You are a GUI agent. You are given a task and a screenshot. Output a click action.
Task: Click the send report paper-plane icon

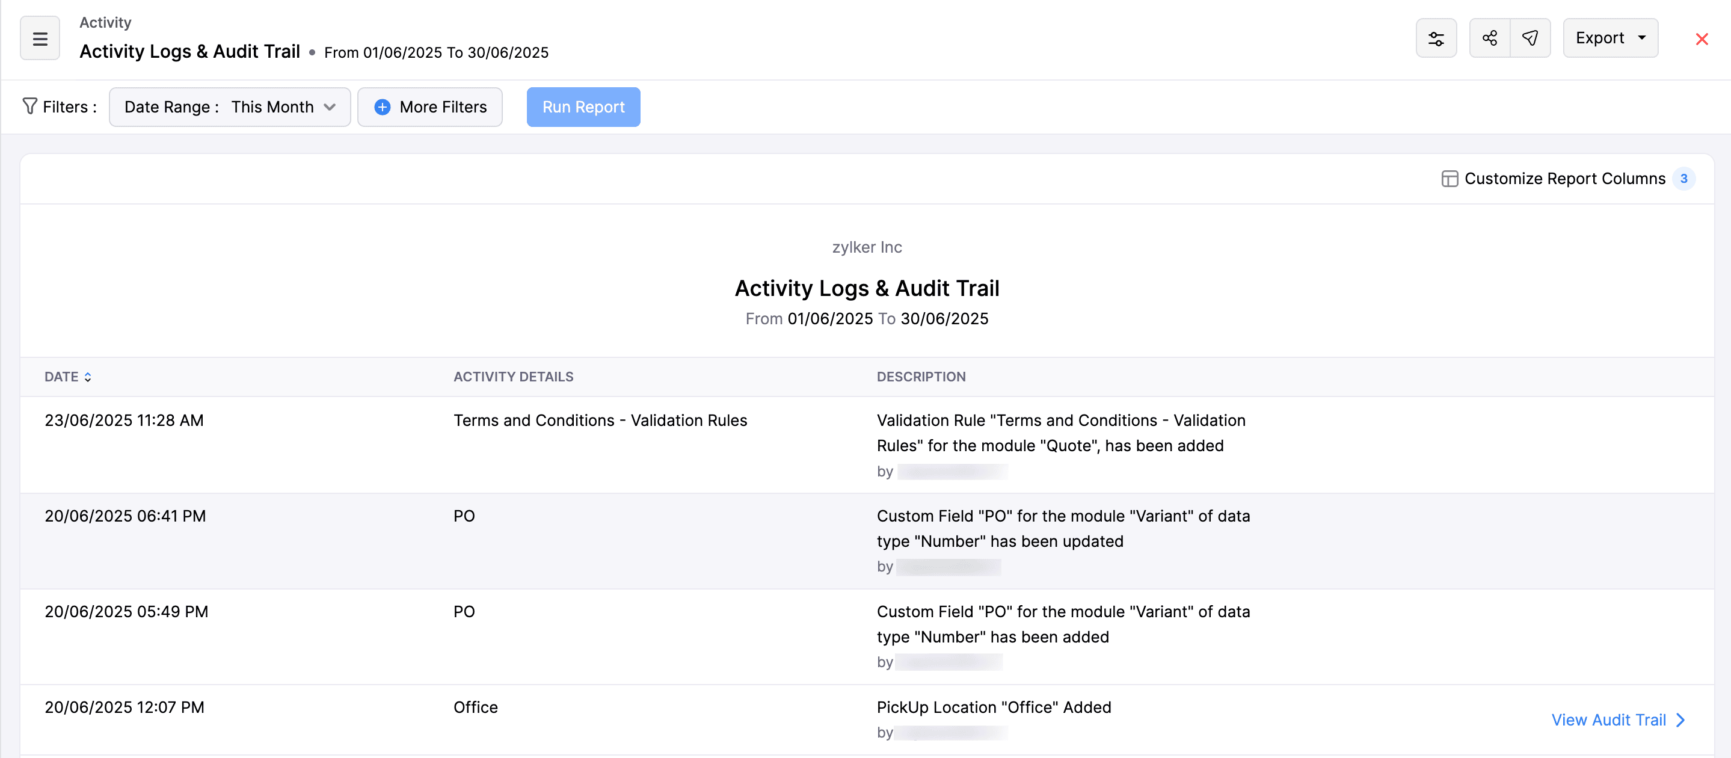pyautogui.click(x=1530, y=38)
